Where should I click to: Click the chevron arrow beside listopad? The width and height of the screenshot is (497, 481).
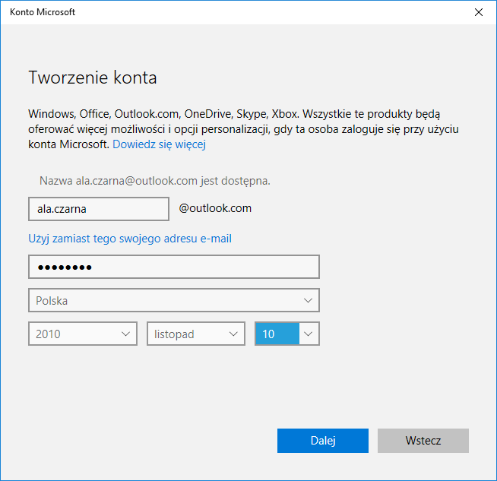pos(233,334)
